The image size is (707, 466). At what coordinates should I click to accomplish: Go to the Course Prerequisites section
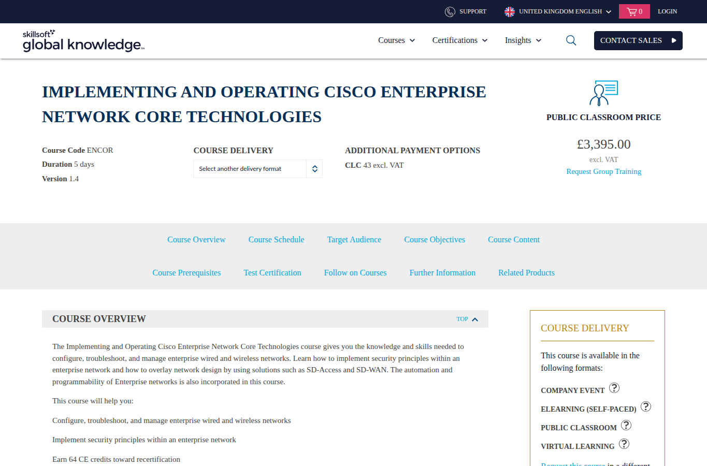pyautogui.click(x=186, y=273)
